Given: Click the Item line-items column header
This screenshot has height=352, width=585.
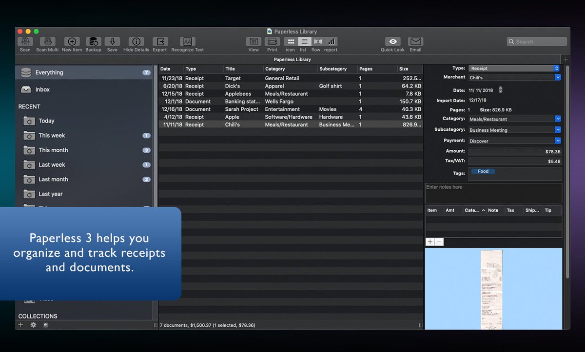Looking at the screenshot, I should [434, 211].
